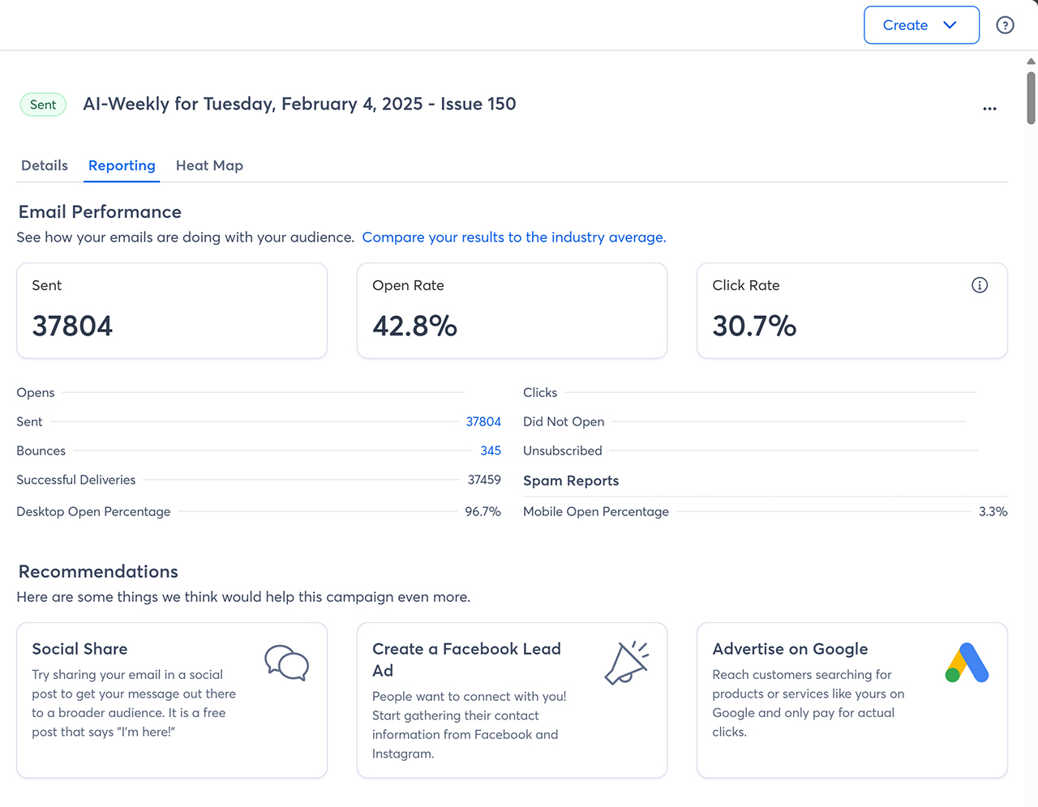Viewport: 1038px width, 807px height.
Task: Click the help question mark icon
Action: (1005, 25)
